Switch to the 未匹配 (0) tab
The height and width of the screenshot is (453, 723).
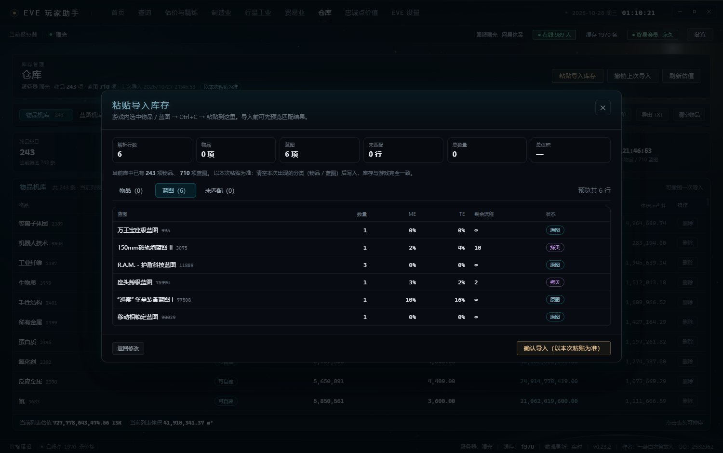click(x=220, y=190)
